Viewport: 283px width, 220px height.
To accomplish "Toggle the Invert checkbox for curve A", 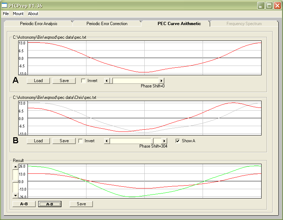I will tap(84, 81).
